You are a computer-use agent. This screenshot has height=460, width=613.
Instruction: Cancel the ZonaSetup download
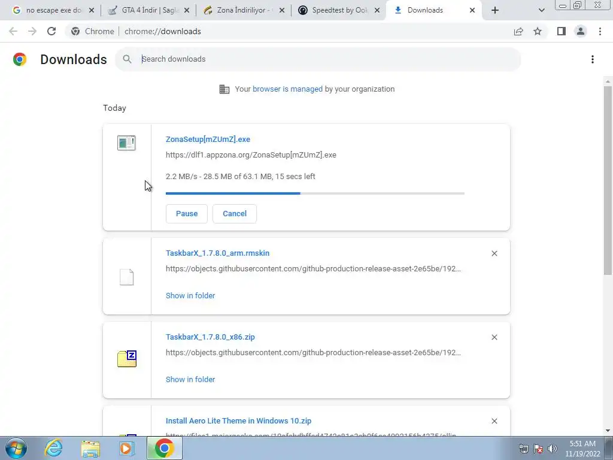click(235, 214)
